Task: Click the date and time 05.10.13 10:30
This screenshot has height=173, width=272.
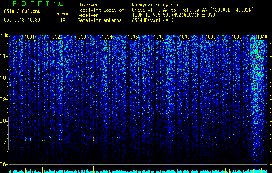Action: pyautogui.click(x=22, y=20)
